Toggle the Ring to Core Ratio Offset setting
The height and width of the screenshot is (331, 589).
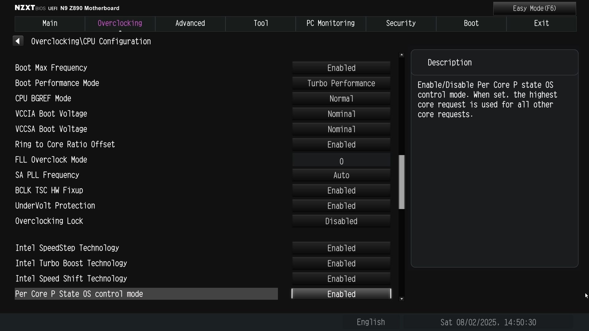point(341,145)
